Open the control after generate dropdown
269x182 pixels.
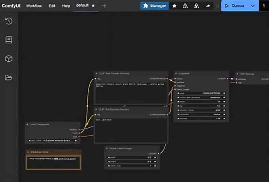201,97
